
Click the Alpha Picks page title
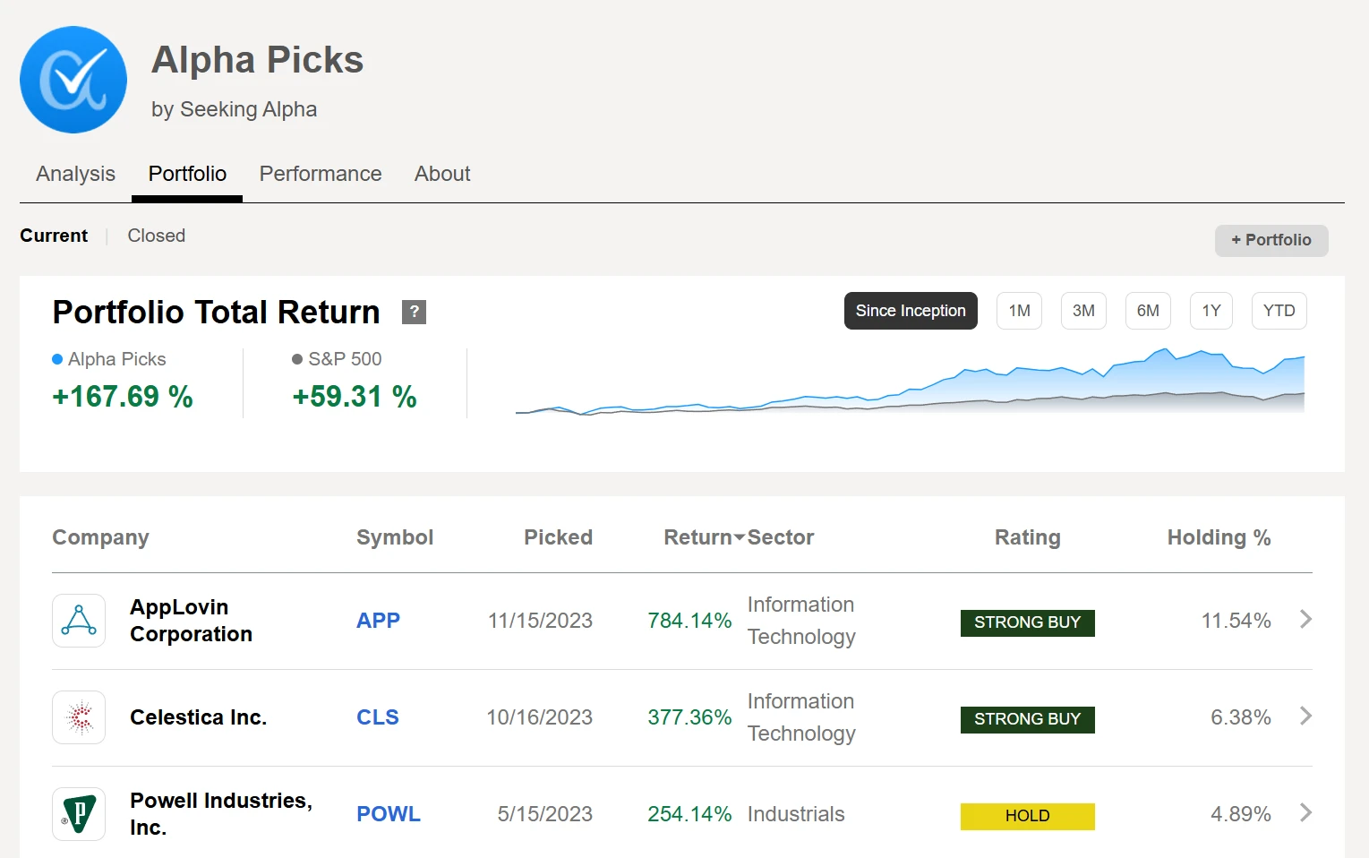257,60
